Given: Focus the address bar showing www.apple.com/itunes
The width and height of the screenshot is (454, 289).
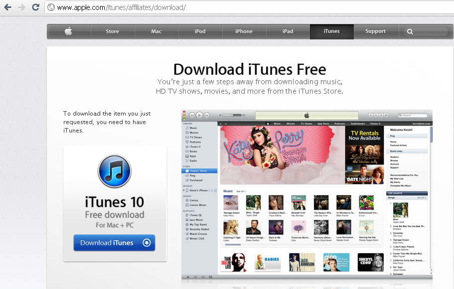Looking at the screenshot, I should (249, 7).
